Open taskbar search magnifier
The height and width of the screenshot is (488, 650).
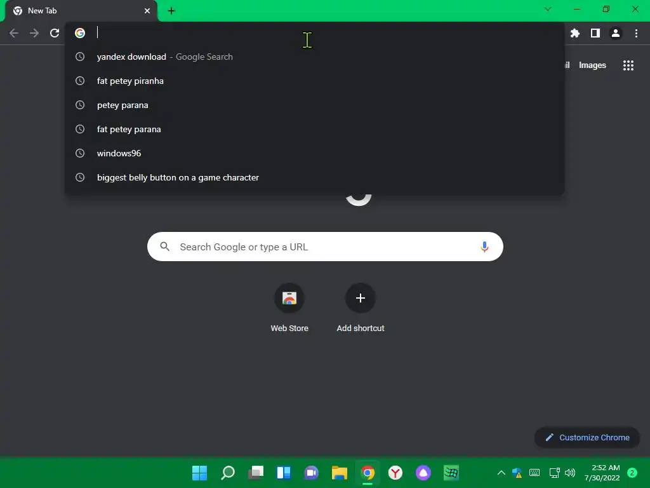tap(228, 473)
